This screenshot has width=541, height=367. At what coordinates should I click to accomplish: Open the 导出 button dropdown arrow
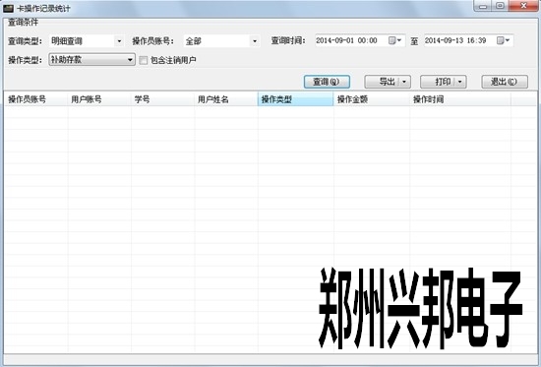404,82
